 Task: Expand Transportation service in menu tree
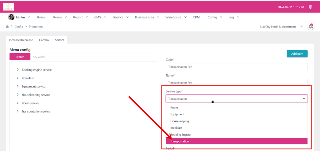(17, 112)
